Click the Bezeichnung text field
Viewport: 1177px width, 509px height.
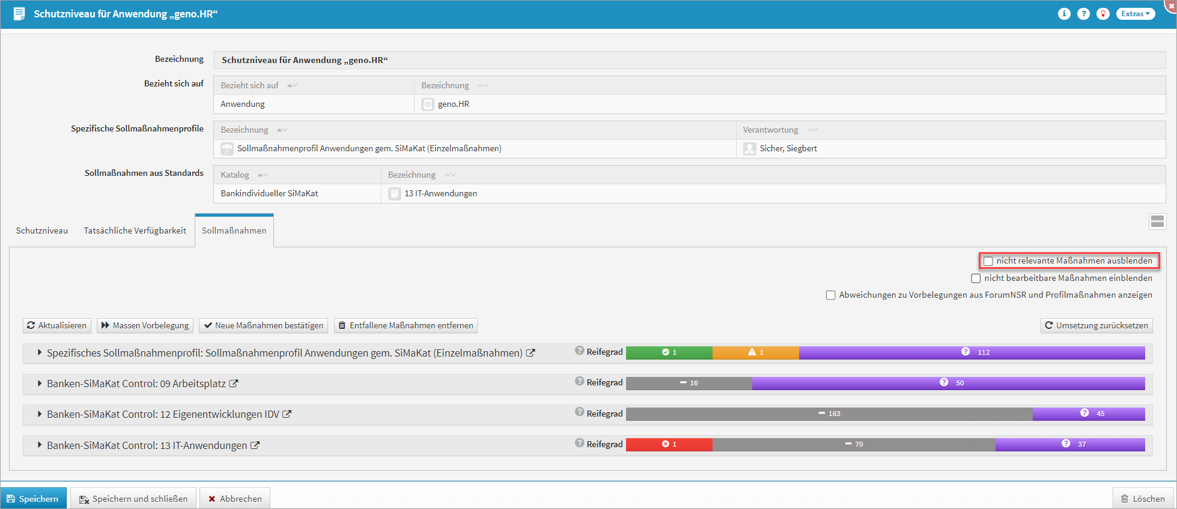pos(689,60)
